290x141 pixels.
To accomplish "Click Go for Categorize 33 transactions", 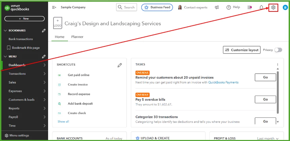I will (x=265, y=121).
